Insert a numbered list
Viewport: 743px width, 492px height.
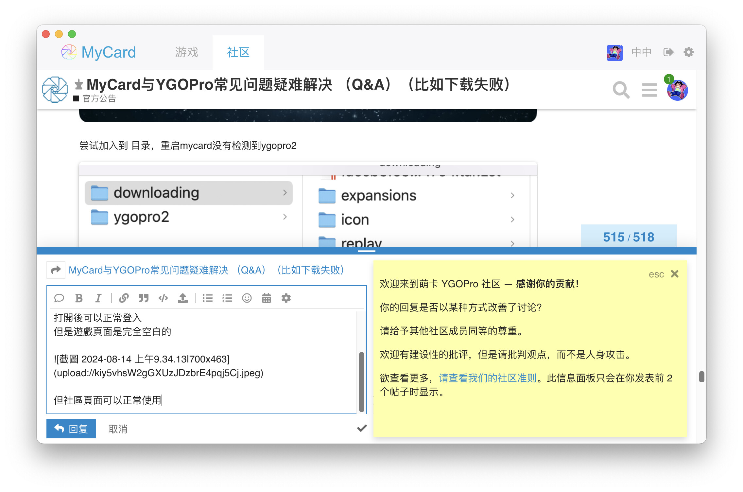click(x=227, y=298)
